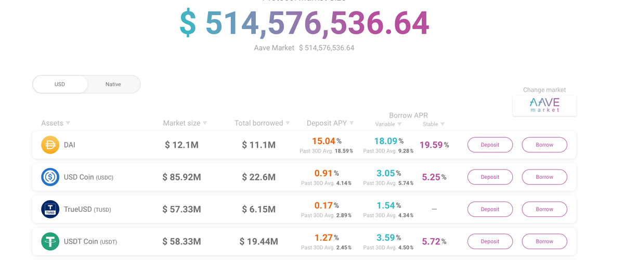Select USDC total borrowed $ 22.6M
The image size is (624, 260).
(258, 177)
